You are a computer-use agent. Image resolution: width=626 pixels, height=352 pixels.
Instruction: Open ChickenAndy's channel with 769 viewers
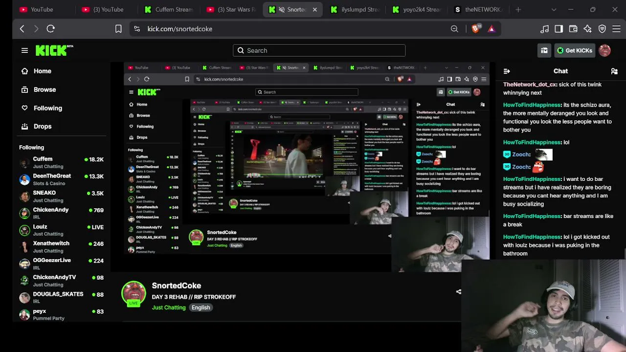61,213
